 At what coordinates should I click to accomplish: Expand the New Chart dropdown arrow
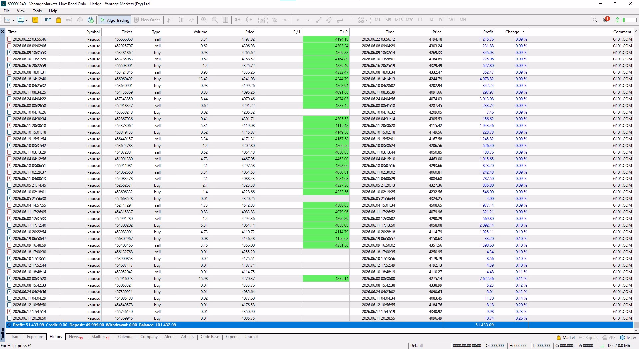(x=13, y=20)
